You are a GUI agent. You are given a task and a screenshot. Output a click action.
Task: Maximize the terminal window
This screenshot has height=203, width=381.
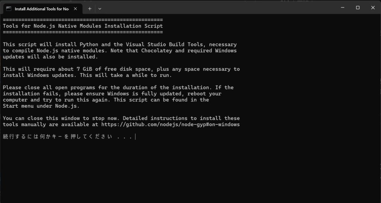click(x=358, y=7)
